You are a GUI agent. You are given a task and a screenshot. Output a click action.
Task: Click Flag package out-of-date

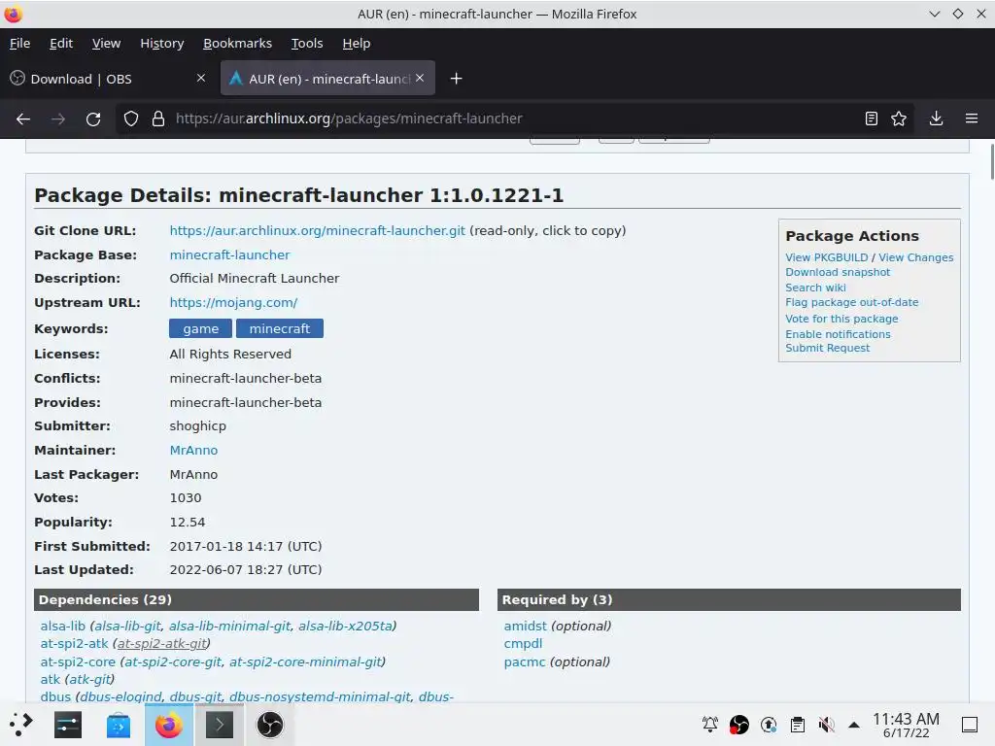(x=851, y=303)
